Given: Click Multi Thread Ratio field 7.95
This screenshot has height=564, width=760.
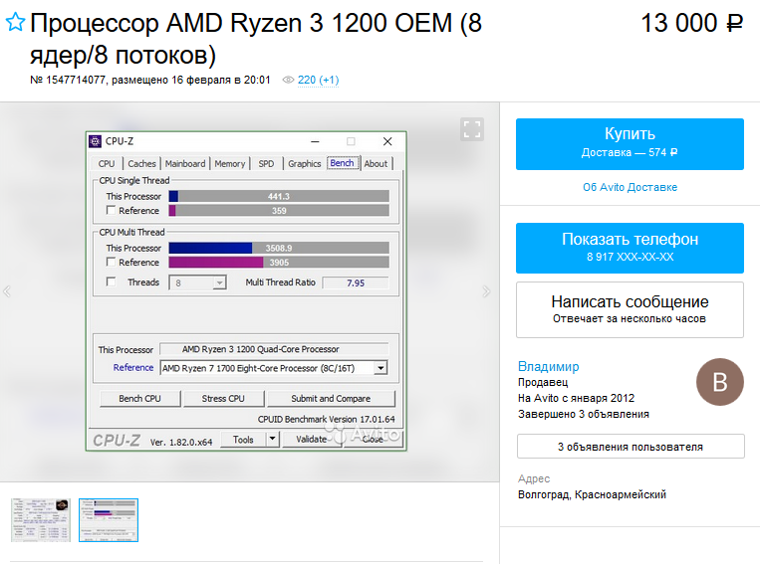Looking at the screenshot, I should tap(356, 282).
